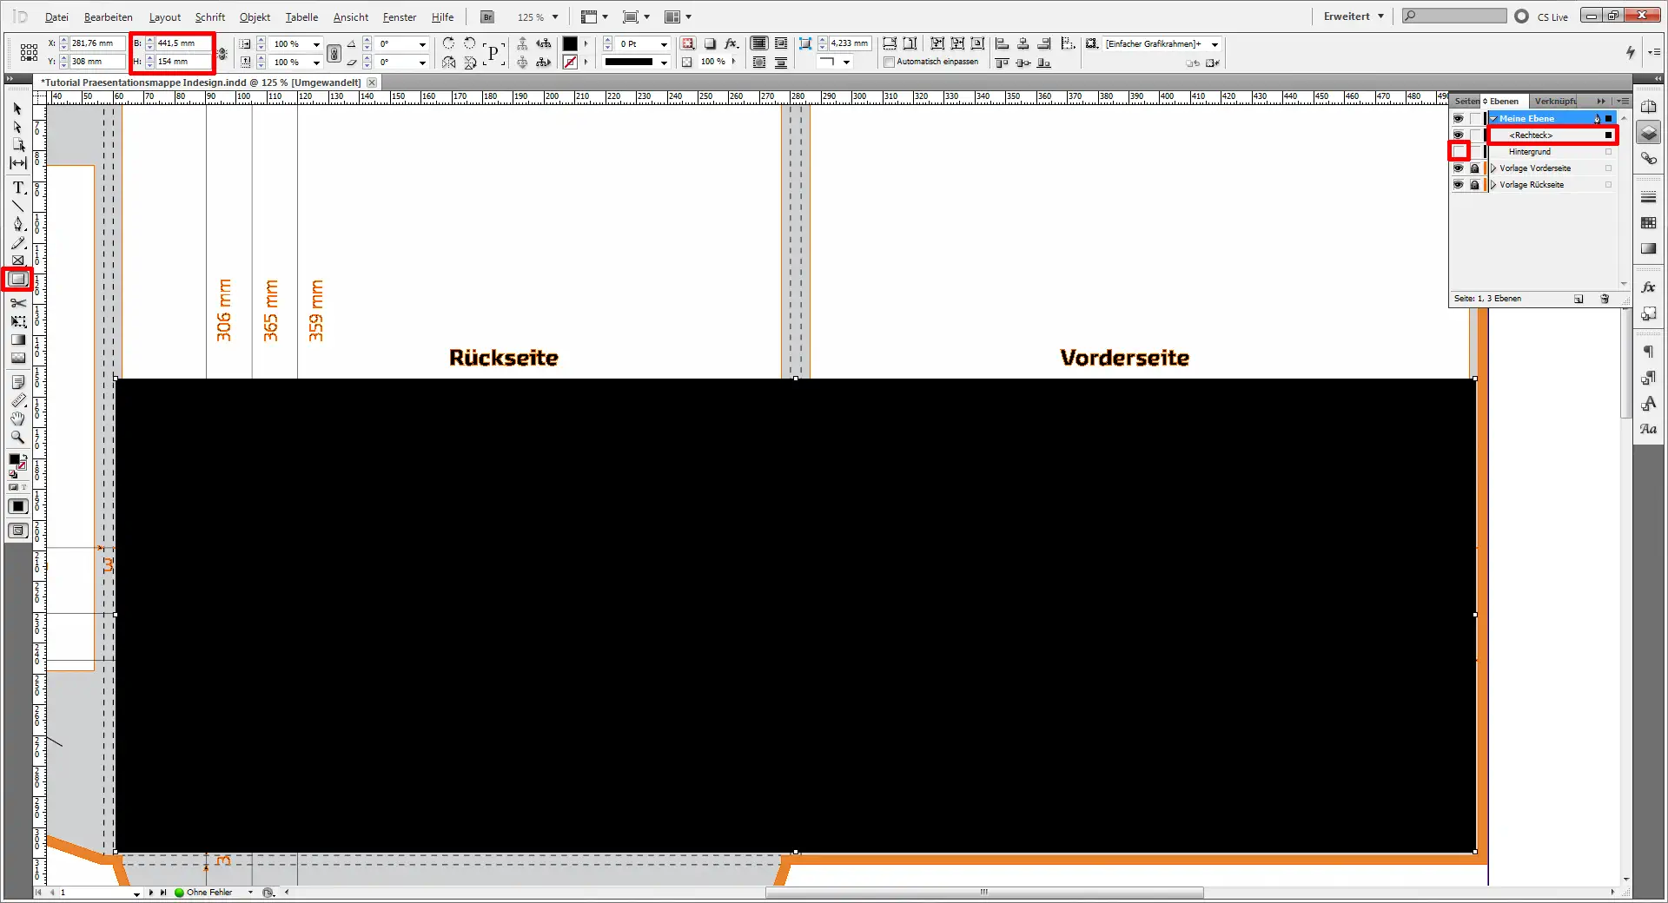Expand the Vorlage Rückseite layer
This screenshot has height=903, width=1668.
click(1494, 185)
